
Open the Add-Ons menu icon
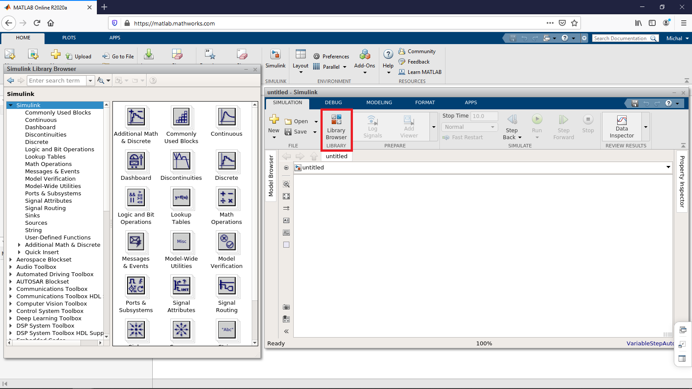pyautogui.click(x=365, y=55)
